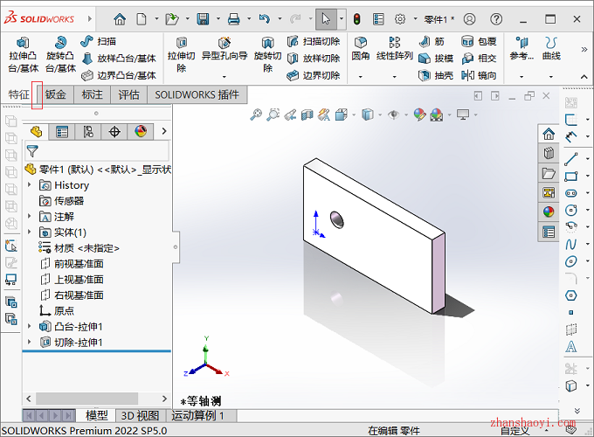This screenshot has width=594, height=437.
Task: Click the Linear Pattern (线性阵列) tool
Action: pos(394,49)
